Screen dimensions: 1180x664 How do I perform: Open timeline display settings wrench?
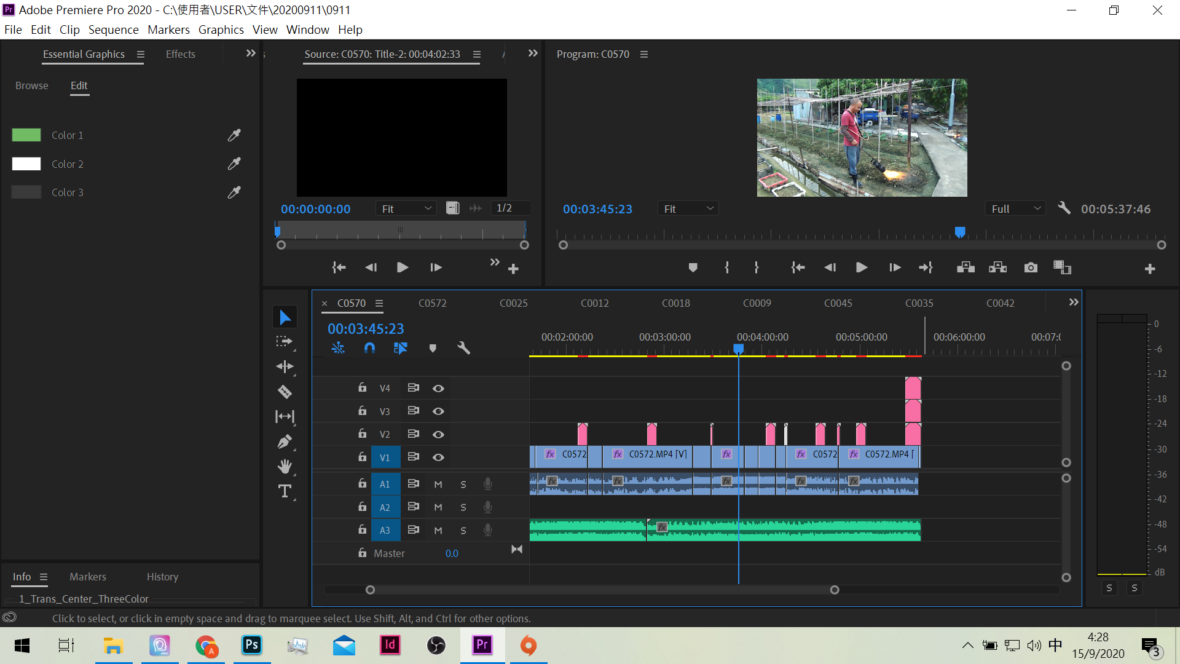pos(463,348)
